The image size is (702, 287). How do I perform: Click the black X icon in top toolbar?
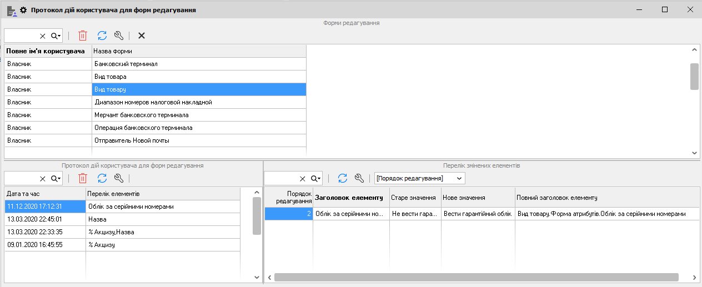pos(142,36)
